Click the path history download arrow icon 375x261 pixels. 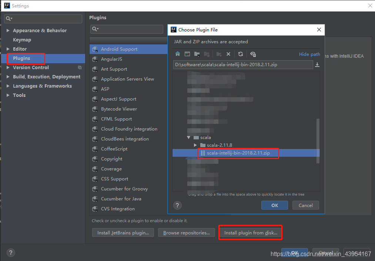pos(317,65)
